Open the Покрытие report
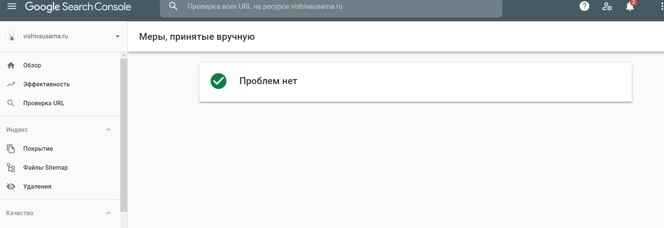664x228 pixels. click(38, 149)
